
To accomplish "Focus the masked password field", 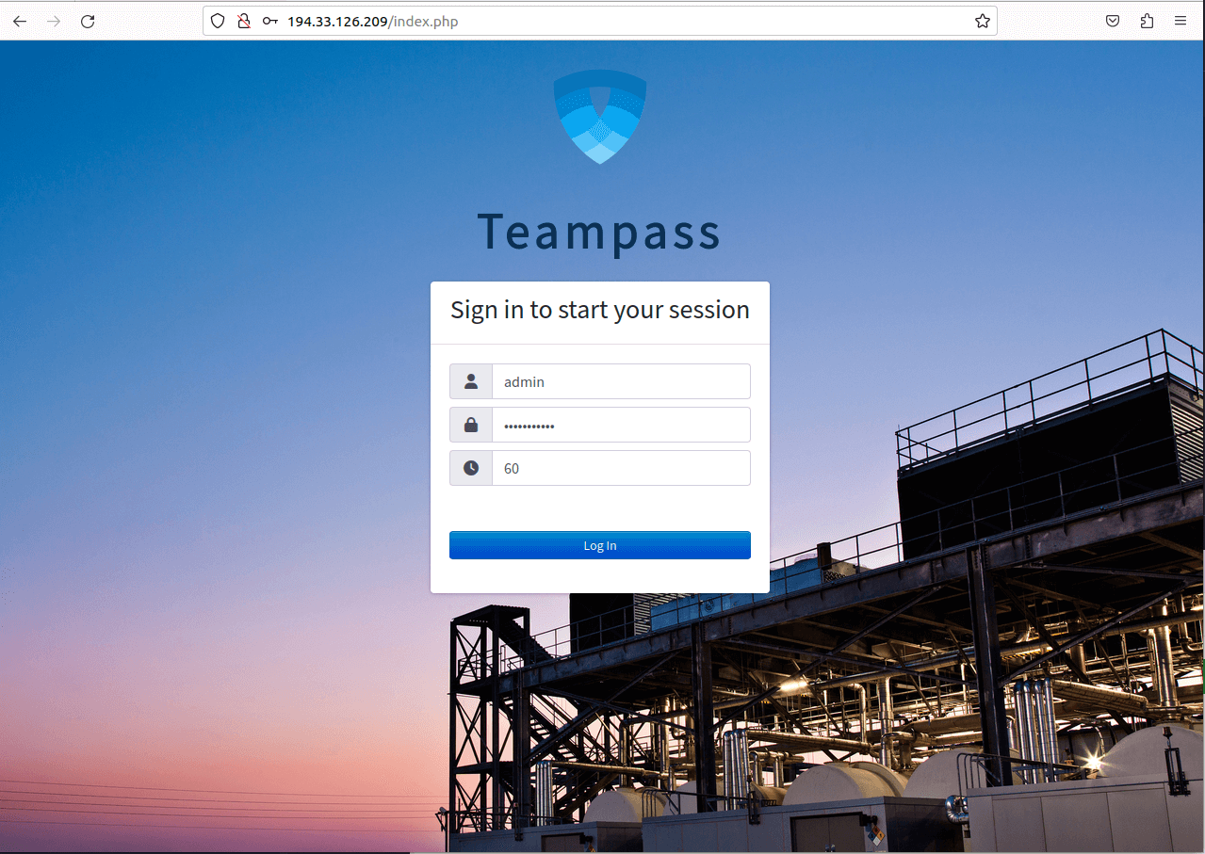I will (621, 425).
